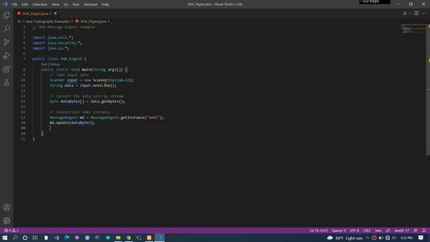Open network globe tray icon
This screenshot has height=242, width=430.
(x=388, y=238)
